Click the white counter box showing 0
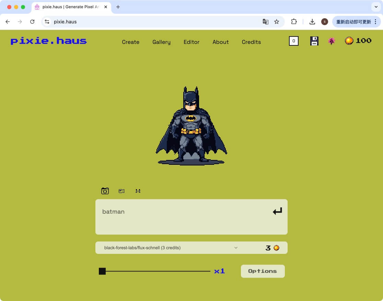Image resolution: width=383 pixels, height=301 pixels. [294, 41]
